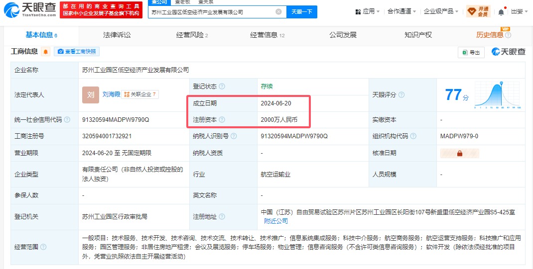Click help icon next to 注册地址

click(222, 217)
